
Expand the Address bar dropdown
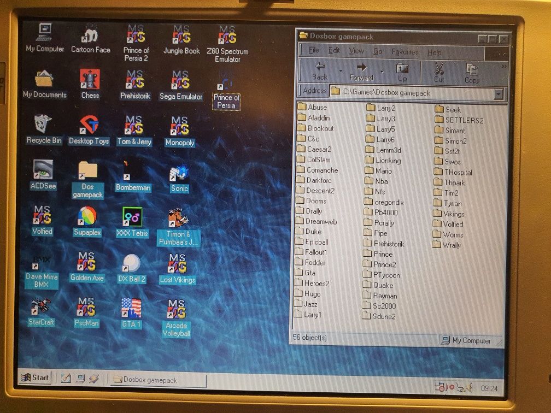[x=498, y=94]
